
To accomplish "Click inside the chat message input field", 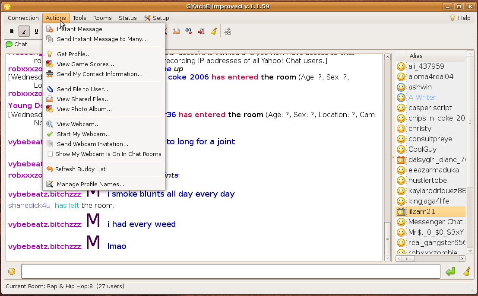I will 231,271.
